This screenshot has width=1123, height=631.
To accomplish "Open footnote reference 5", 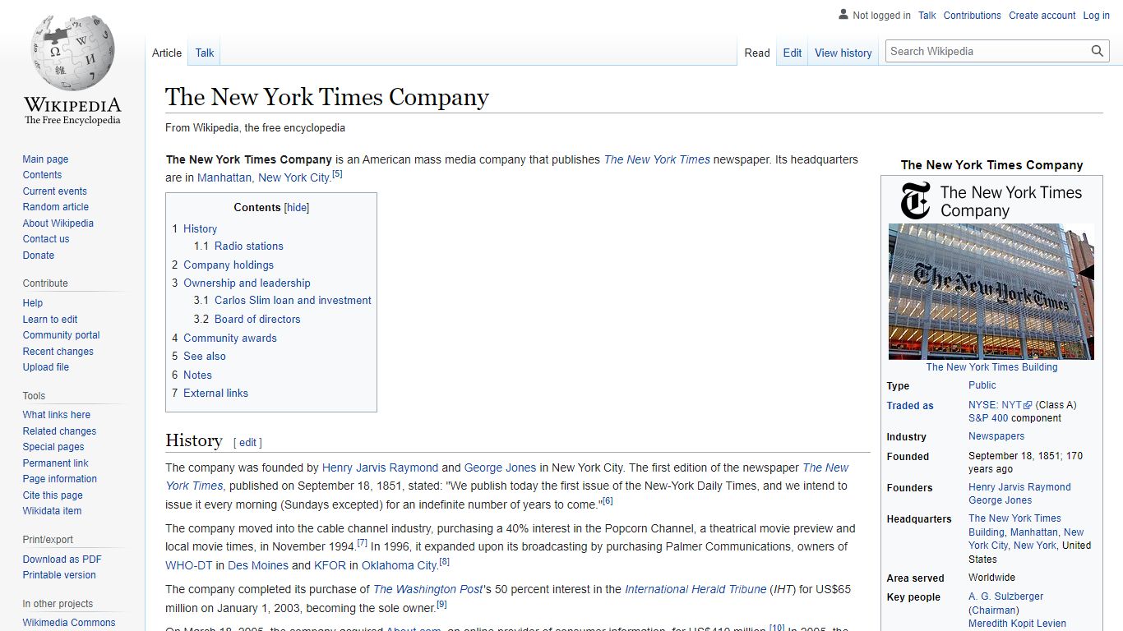I will pyautogui.click(x=337, y=174).
